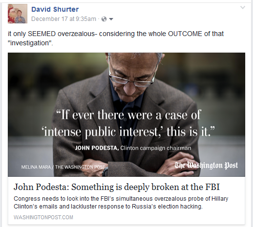Click the Clinton's emails description line
The height and width of the screenshot is (227, 253).
108,207
